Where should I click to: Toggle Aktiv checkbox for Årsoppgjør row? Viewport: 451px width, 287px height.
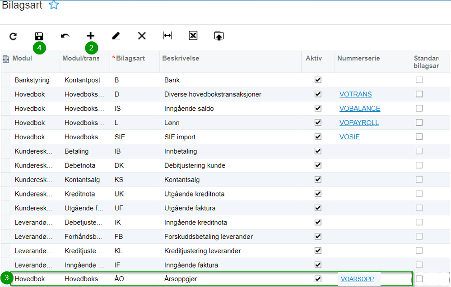pos(318,279)
